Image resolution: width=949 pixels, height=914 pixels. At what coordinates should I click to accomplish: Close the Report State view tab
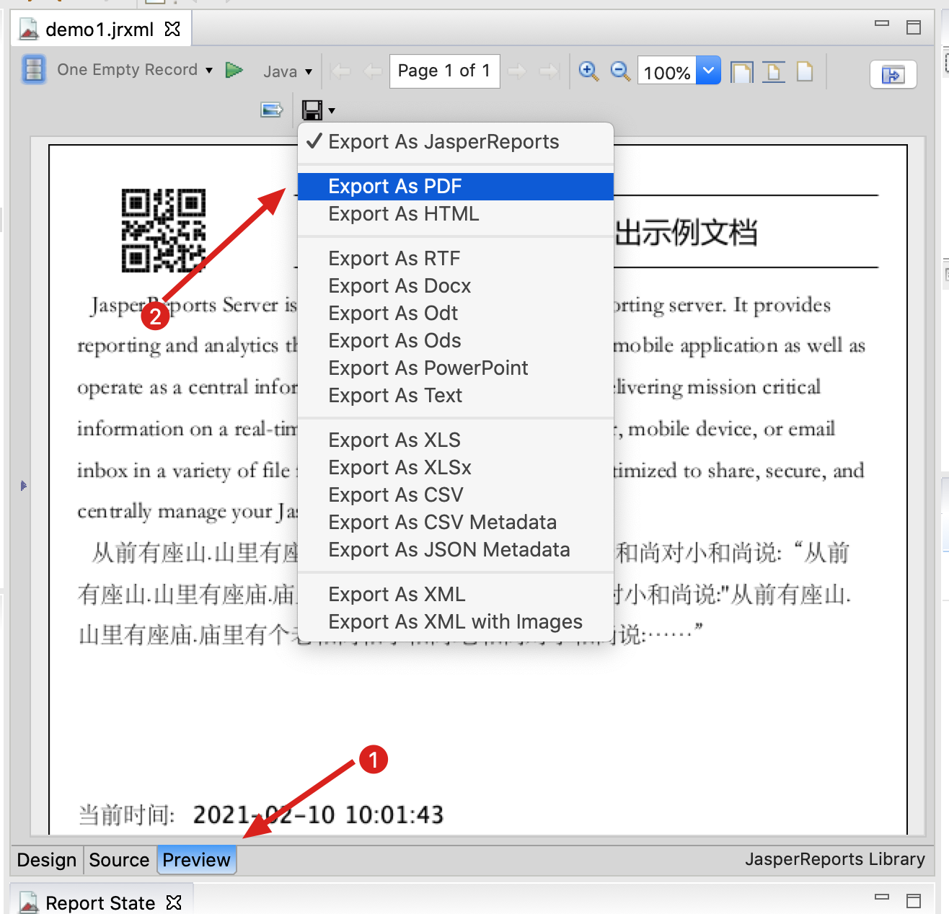[x=174, y=902]
